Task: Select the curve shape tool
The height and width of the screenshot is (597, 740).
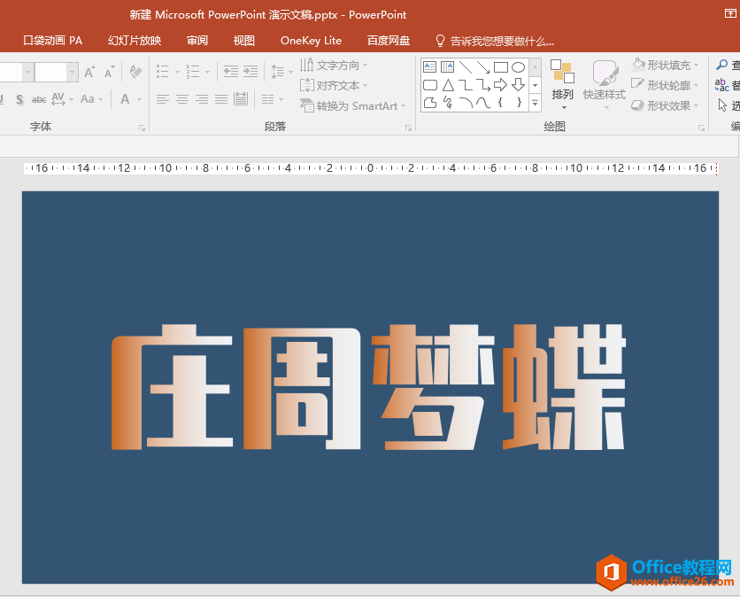Action: pyautogui.click(x=482, y=103)
